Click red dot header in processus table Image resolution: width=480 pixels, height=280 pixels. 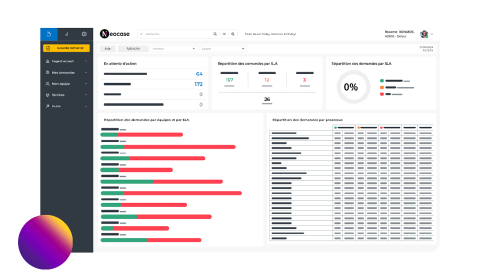tap(381, 127)
